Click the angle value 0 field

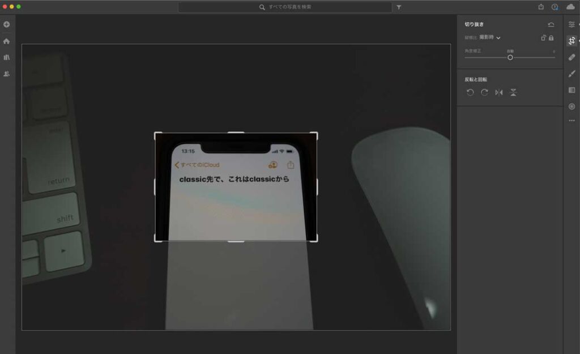pos(554,52)
